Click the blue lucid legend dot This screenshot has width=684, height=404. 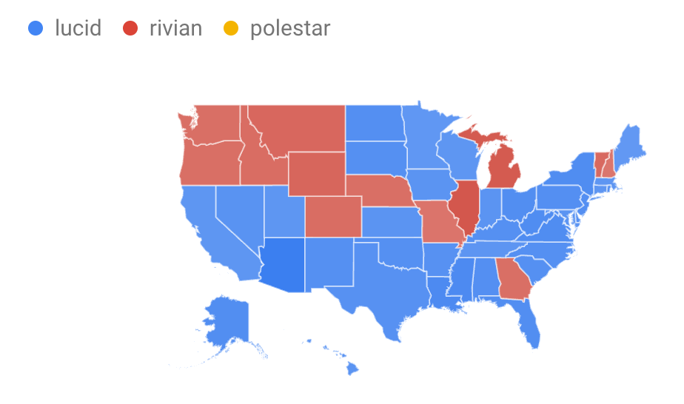click(36, 28)
